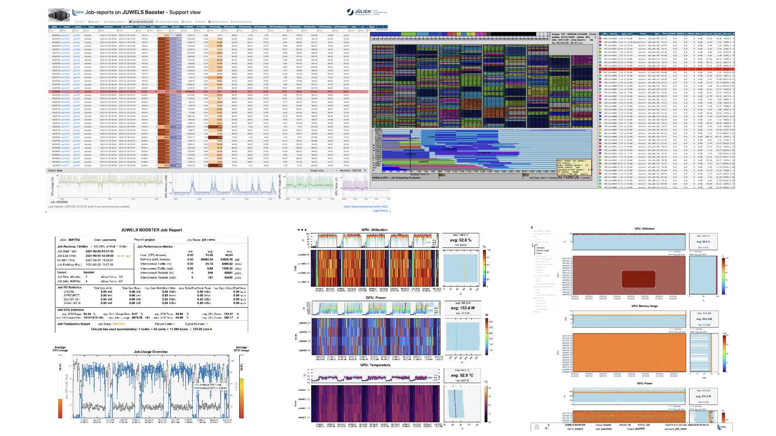Click the back arrow in PDF report sidebar
This screenshot has height=436, width=776.
coord(532,228)
